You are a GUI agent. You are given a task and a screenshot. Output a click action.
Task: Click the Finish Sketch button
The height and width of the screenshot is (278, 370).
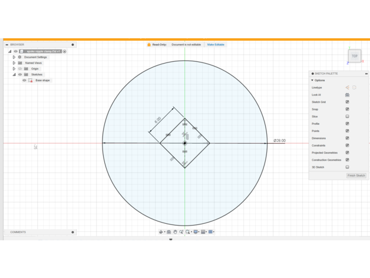coord(356,176)
